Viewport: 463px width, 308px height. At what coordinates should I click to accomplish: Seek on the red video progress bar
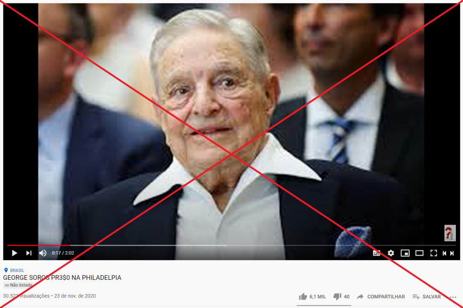coord(39,245)
